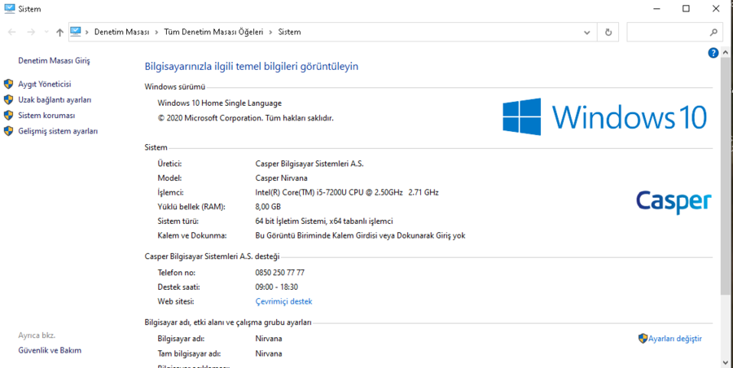Click the shield icon beside Uzak bağlantı ayarları
Viewport: 733px width, 368px height.
tap(8, 99)
